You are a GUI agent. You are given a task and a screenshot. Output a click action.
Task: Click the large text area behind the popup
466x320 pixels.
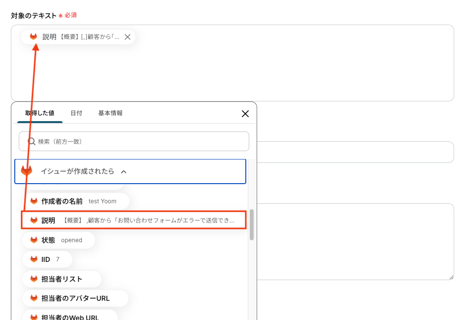[355, 242]
